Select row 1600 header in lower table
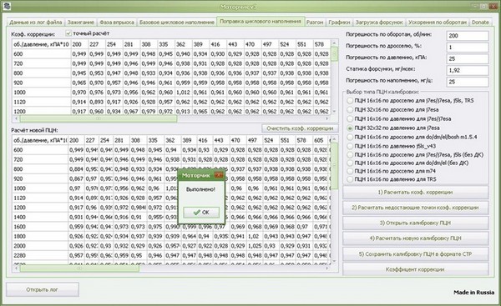This screenshot has width=501, height=306. coord(40,227)
